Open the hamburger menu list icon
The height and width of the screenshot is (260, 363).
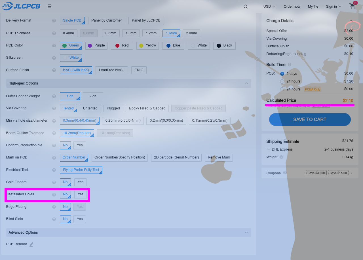(x=49, y=6)
